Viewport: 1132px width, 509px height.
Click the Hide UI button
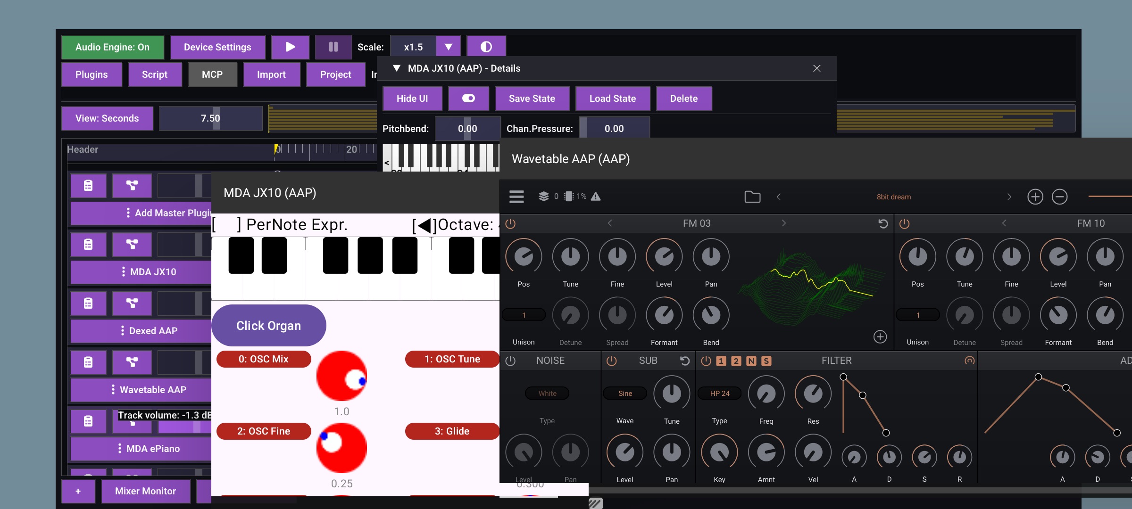pyautogui.click(x=412, y=99)
